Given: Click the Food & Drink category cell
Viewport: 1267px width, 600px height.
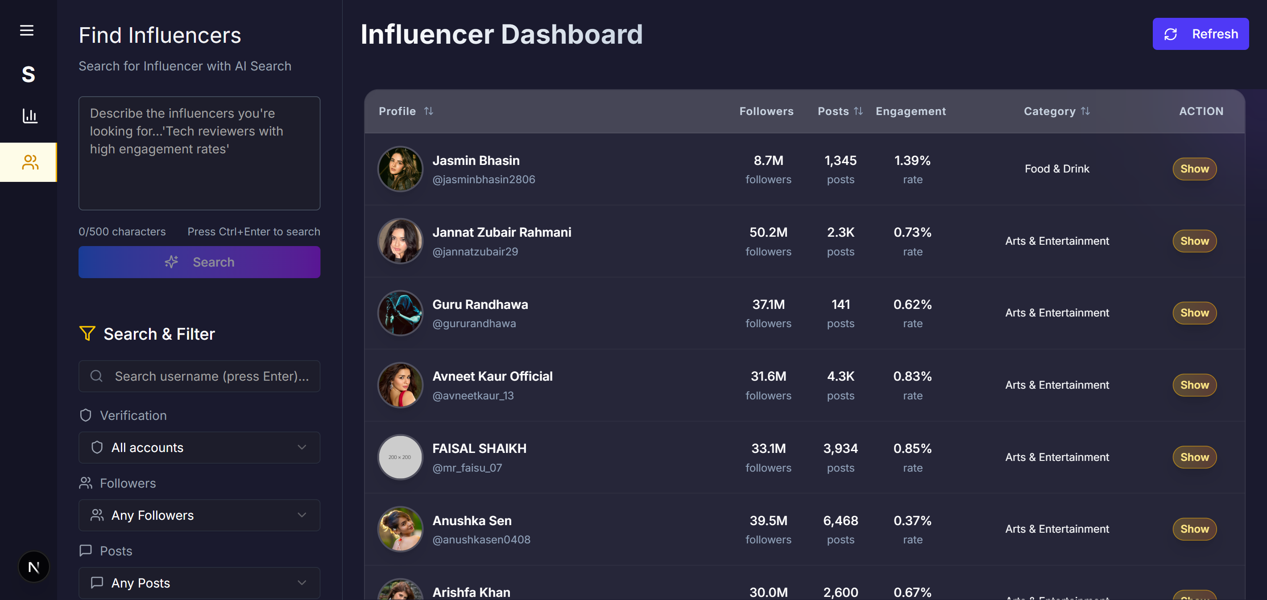Looking at the screenshot, I should point(1057,169).
